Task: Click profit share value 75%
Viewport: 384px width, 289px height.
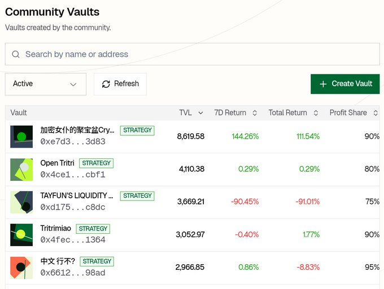Action: (373, 202)
